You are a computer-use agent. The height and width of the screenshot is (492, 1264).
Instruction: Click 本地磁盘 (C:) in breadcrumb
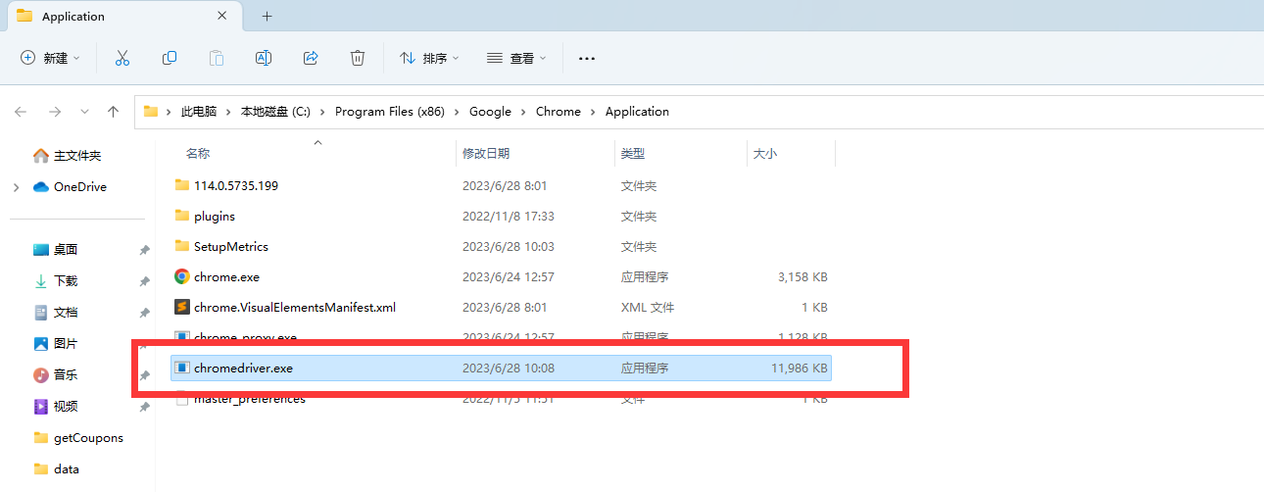pyautogui.click(x=275, y=112)
